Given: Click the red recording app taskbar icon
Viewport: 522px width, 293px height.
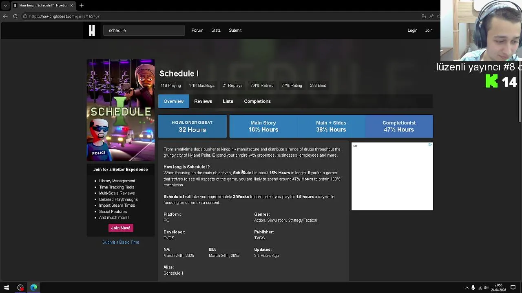Looking at the screenshot, I should coord(20,288).
